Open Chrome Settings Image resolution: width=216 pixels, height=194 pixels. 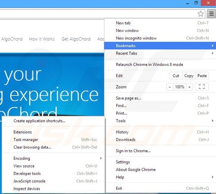pos(160,162)
